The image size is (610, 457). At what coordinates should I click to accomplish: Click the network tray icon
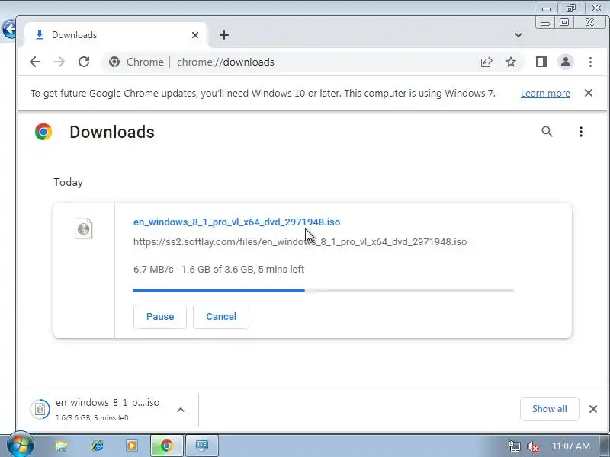pos(514,446)
